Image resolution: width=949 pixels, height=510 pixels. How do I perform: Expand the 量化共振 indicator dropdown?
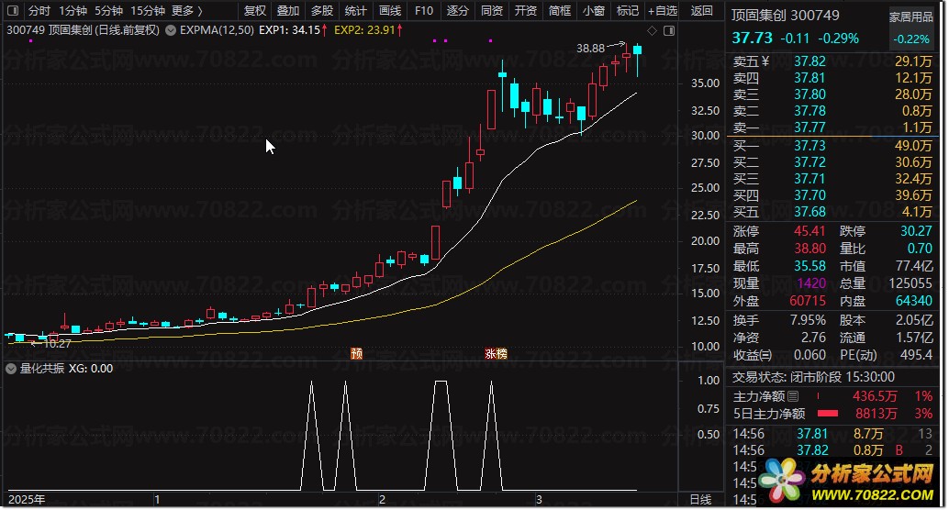coord(11,369)
